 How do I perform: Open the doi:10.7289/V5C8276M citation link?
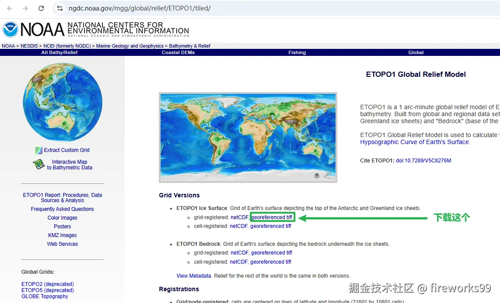click(x=423, y=161)
